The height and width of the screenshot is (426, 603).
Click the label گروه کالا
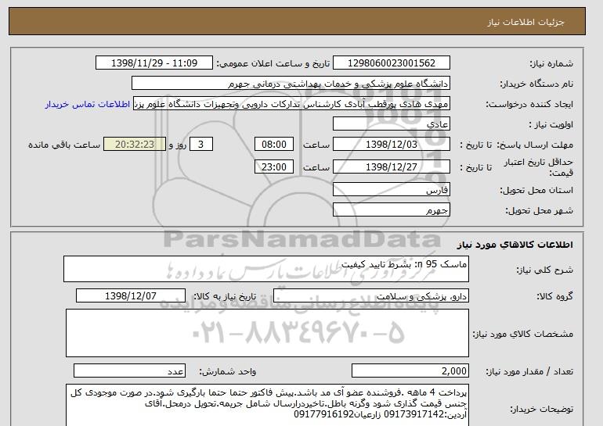click(555, 296)
